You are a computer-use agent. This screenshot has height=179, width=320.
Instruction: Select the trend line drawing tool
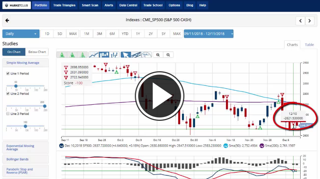pyautogui.click(x=136, y=55)
